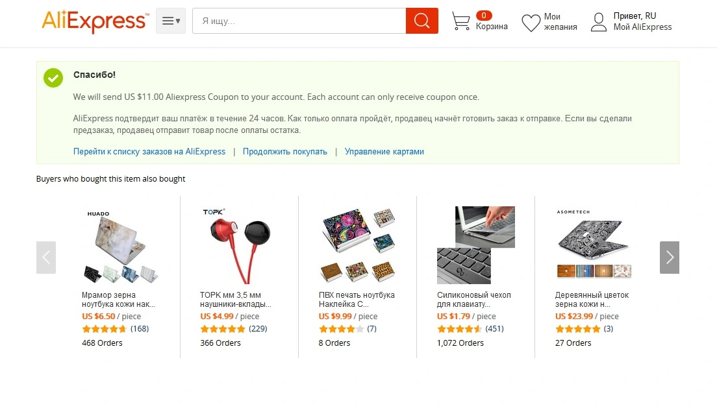This screenshot has height=410, width=717.
Task: Open the categories hamburger menu dropdown
Action: click(171, 21)
